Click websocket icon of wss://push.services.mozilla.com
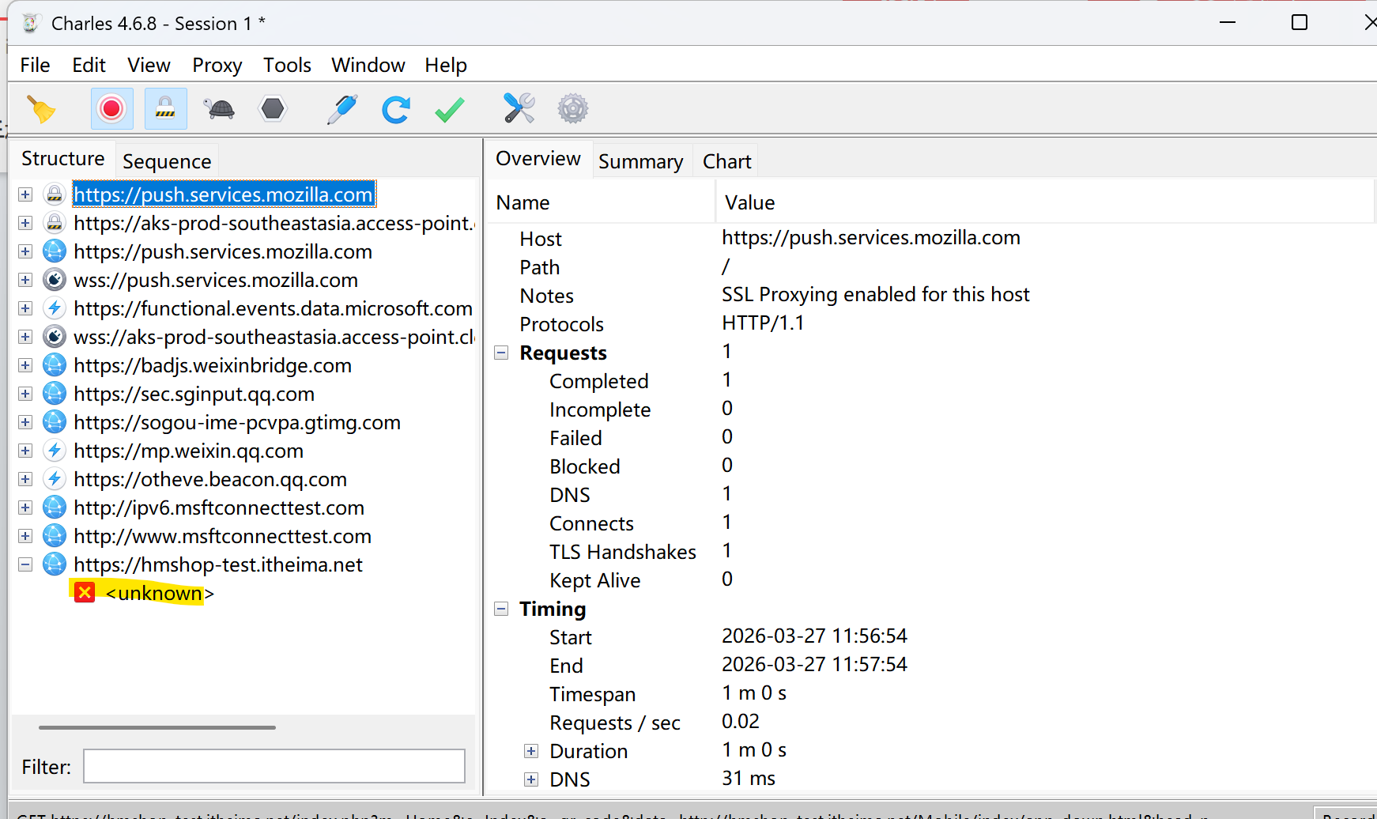1377x819 pixels. tap(55, 280)
